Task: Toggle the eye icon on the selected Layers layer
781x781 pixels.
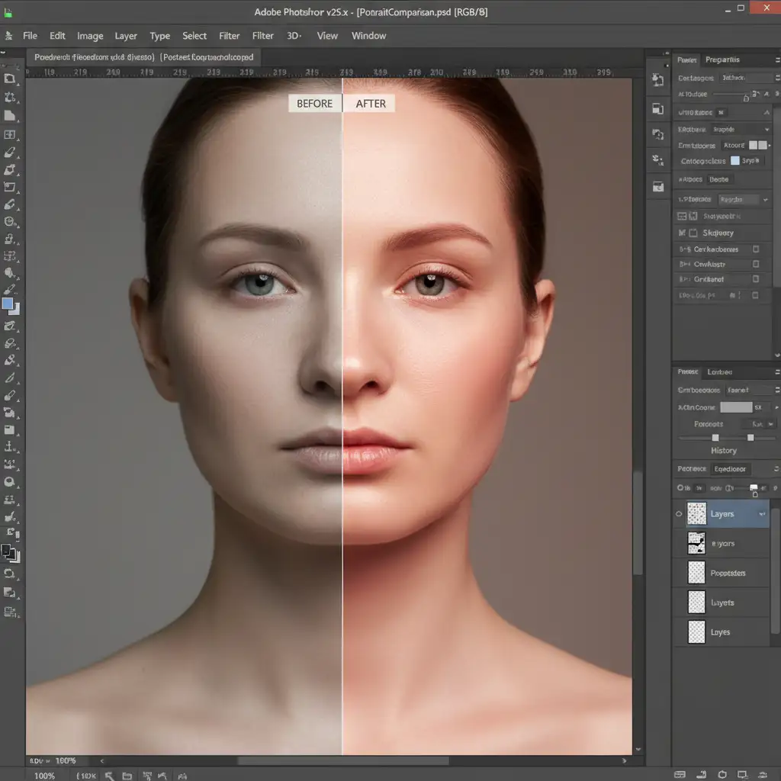Action: [x=679, y=514]
